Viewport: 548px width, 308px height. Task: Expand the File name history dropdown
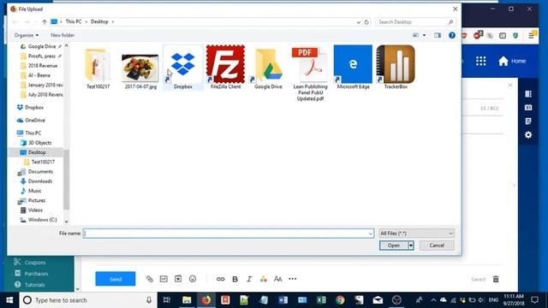371,234
